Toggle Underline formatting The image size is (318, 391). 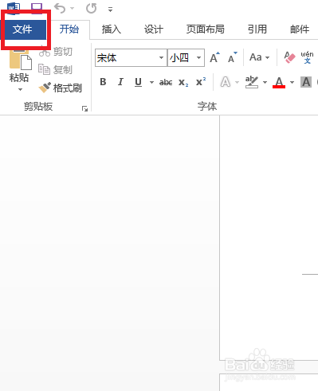[x=138, y=82]
